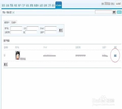This screenshot has height=109, width=122.
Task: Open the 站长 menu tab
Action: 53,6
